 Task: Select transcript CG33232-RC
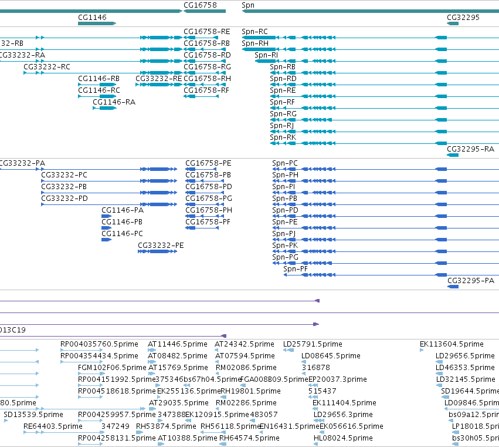pos(47,67)
